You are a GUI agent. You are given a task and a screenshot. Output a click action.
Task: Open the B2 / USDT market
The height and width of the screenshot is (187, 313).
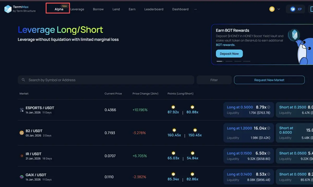pos(34,131)
